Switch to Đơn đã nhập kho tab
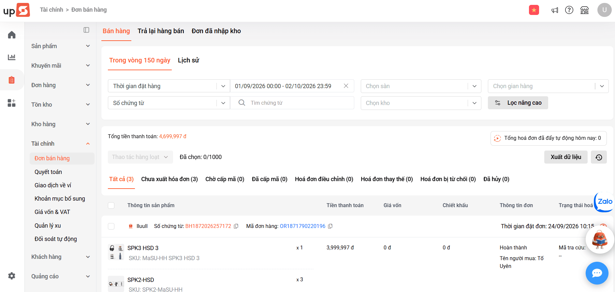The height and width of the screenshot is (292, 615). coord(216,31)
